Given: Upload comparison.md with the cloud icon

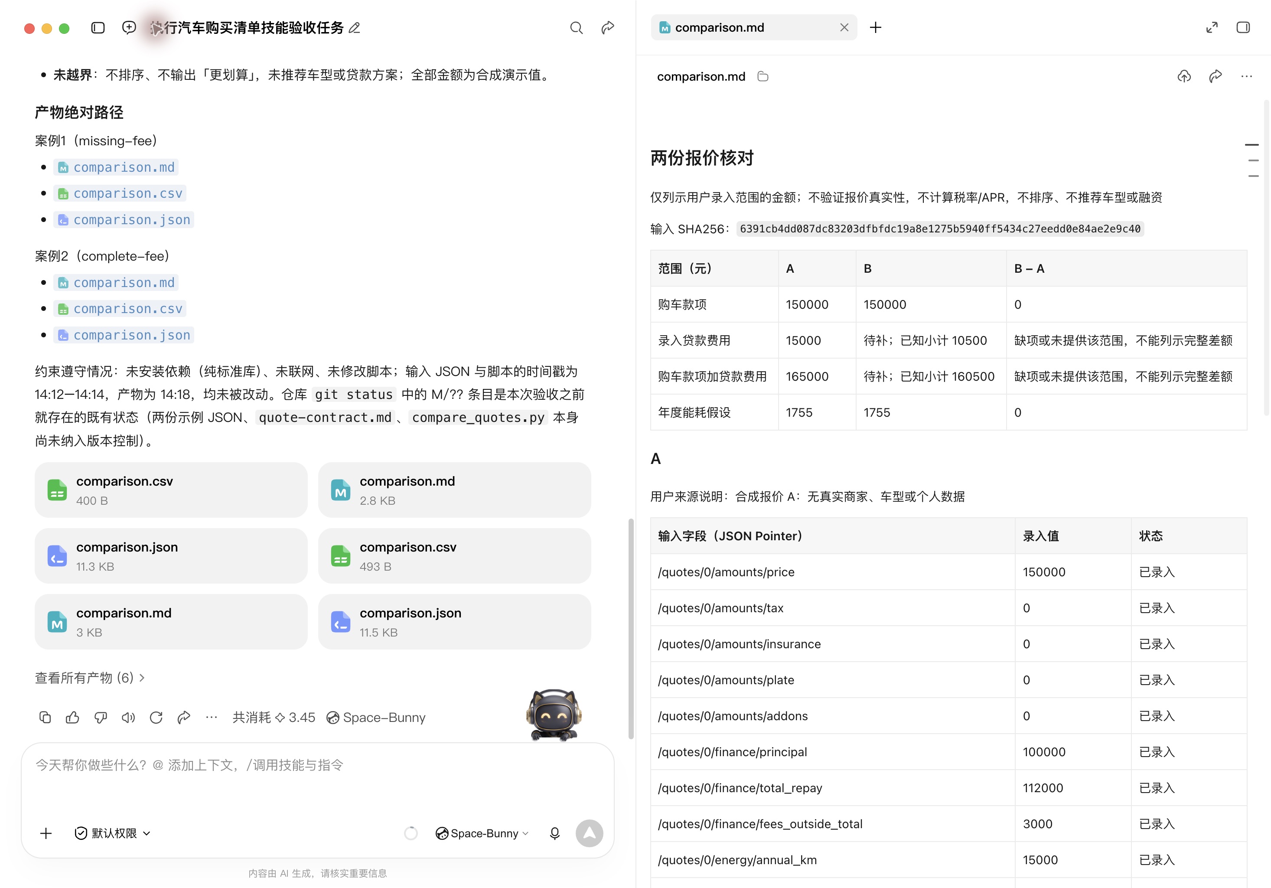Looking at the screenshot, I should coord(1184,76).
